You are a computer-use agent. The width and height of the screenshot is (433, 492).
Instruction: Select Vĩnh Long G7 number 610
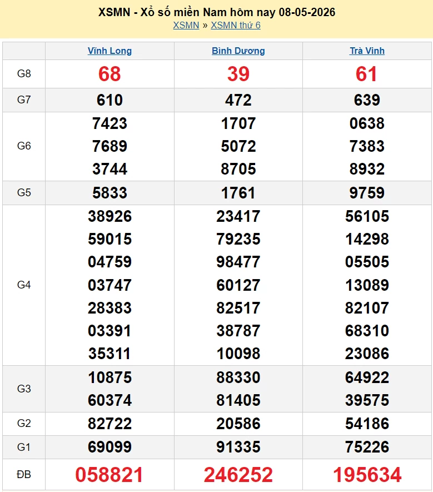point(110,100)
